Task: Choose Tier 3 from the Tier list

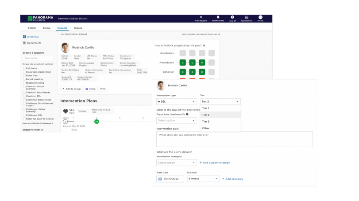Action: tap(220, 122)
